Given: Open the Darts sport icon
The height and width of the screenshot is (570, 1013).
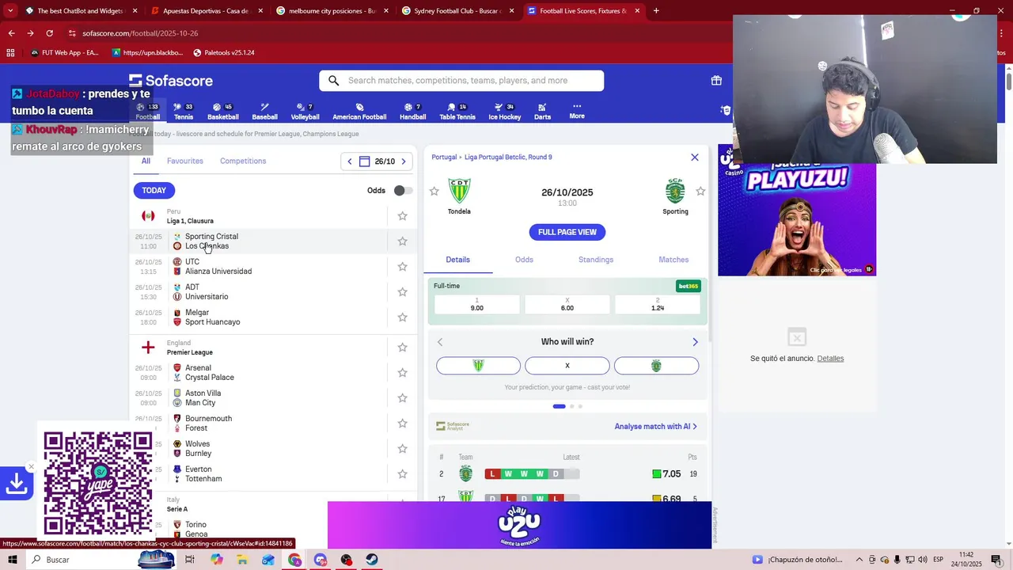Looking at the screenshot, I should pyautogui.click(x=542, y=112).
